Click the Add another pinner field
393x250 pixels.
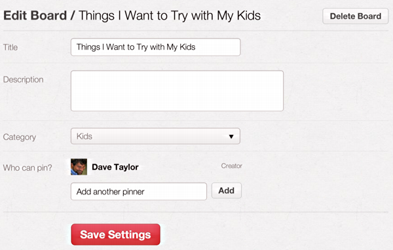(x=139, y=191)
